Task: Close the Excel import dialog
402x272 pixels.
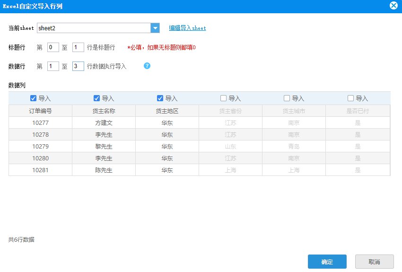Action: pos(393,5)
